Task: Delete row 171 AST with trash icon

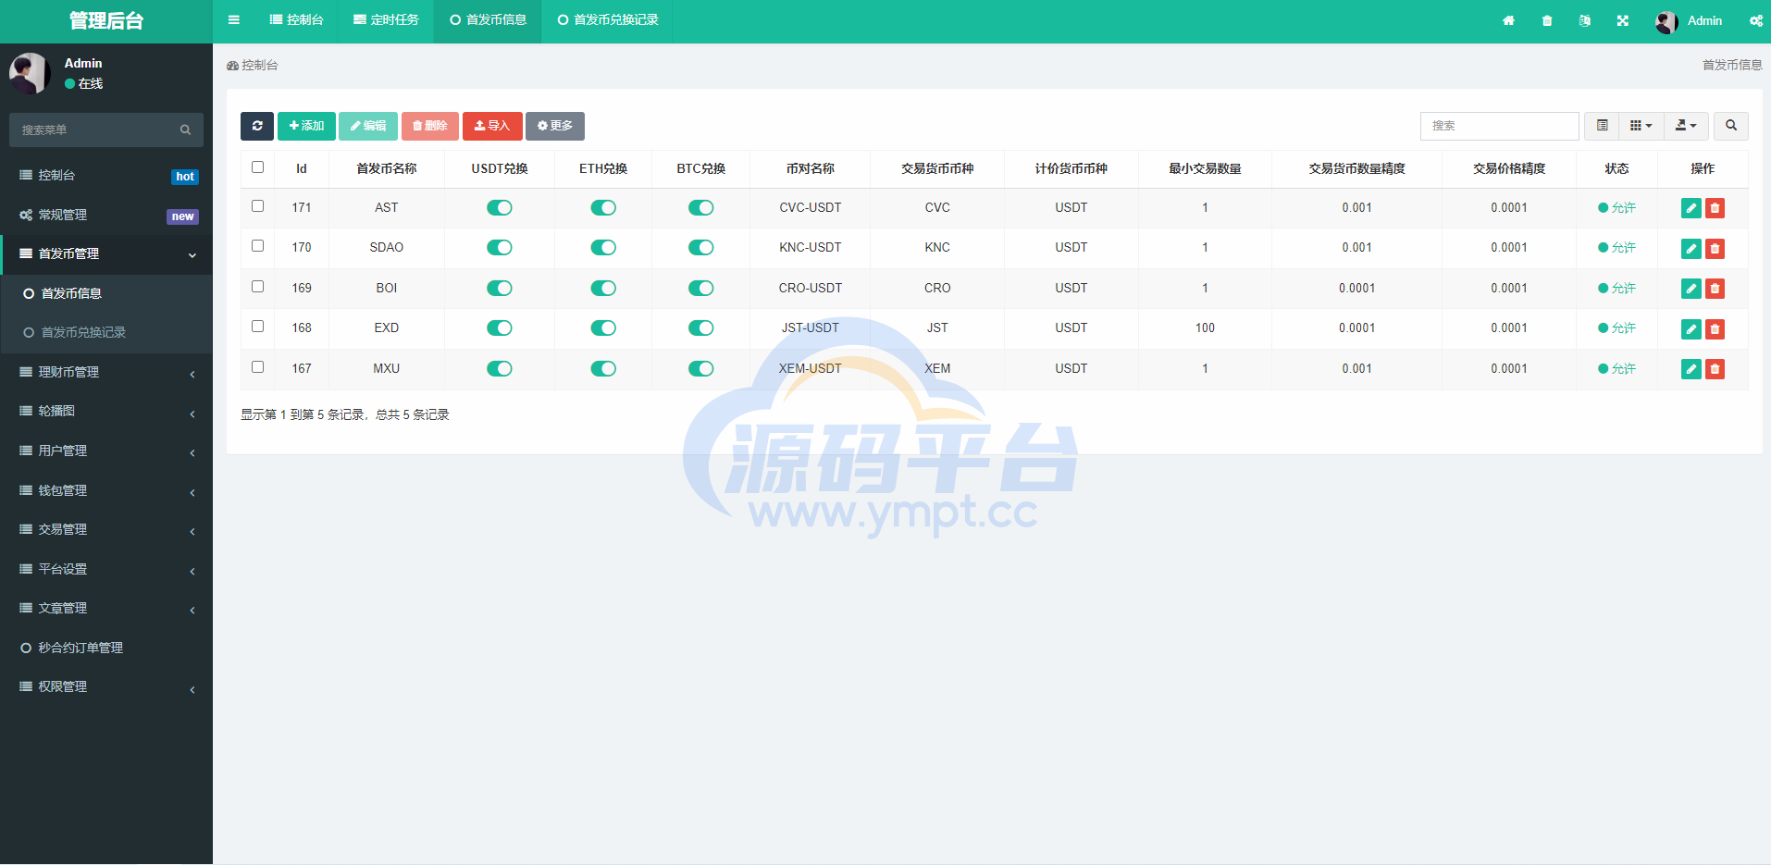Action: pos(1715,208)
